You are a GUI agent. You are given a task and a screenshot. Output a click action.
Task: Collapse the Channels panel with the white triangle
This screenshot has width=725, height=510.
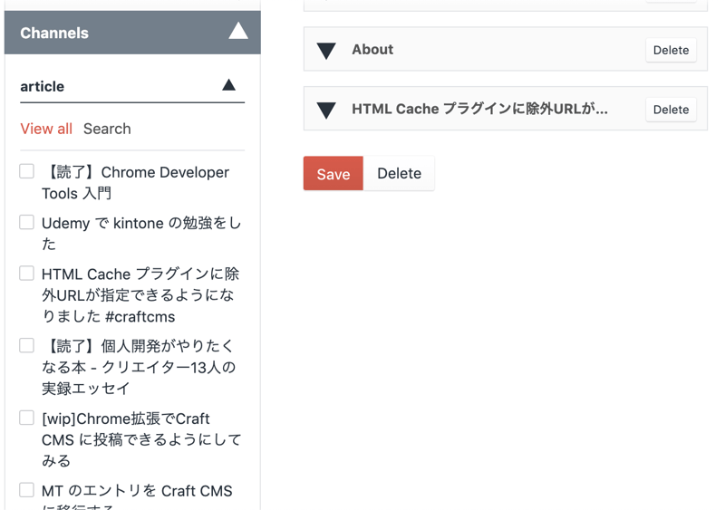(237, 32)
